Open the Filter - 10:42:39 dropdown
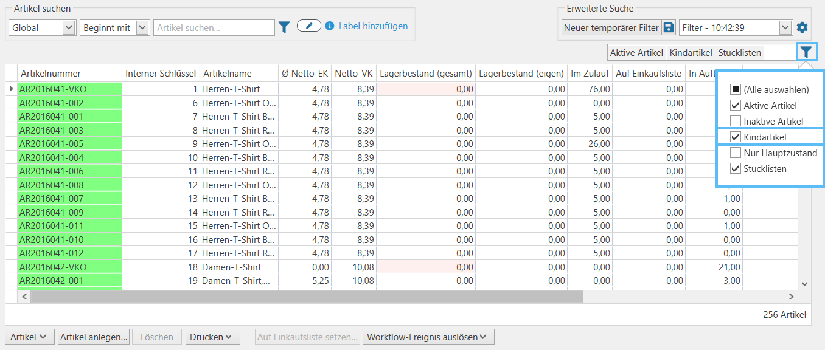Viewport: 825px width, 350px height. pos(785,27)
